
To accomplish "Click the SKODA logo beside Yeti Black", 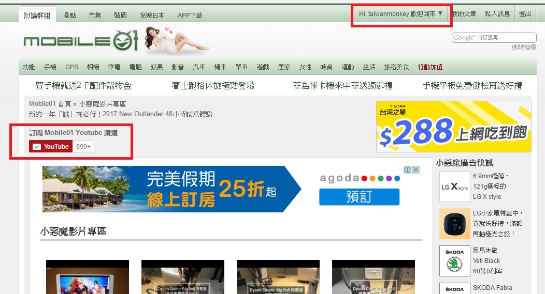I will 455,261.
